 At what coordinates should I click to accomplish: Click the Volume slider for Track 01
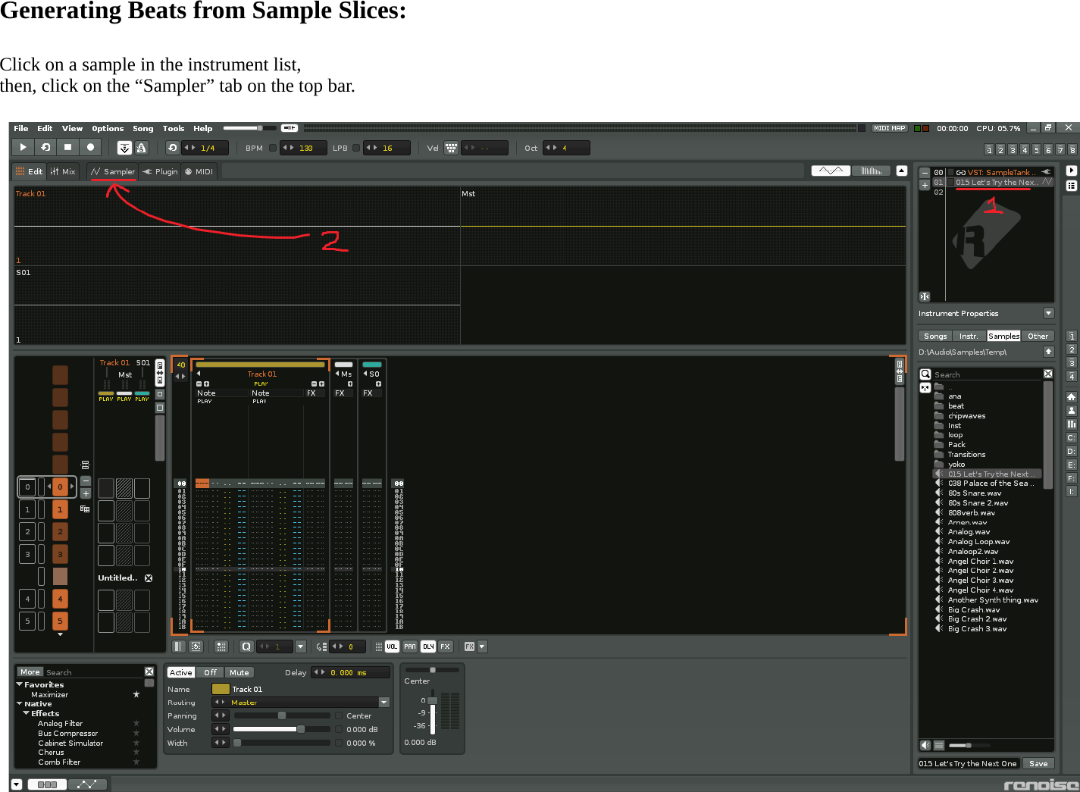(x=283, y=729)
